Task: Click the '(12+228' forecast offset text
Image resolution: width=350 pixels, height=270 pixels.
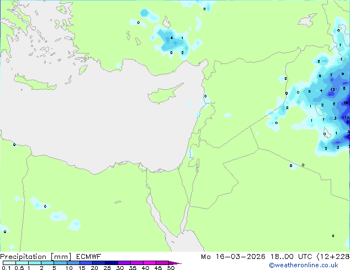Action: [333, 257]
